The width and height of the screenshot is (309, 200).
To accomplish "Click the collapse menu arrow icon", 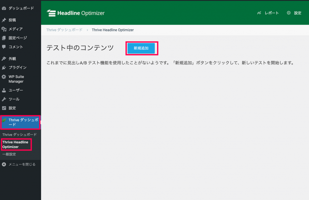I will 4,164.
